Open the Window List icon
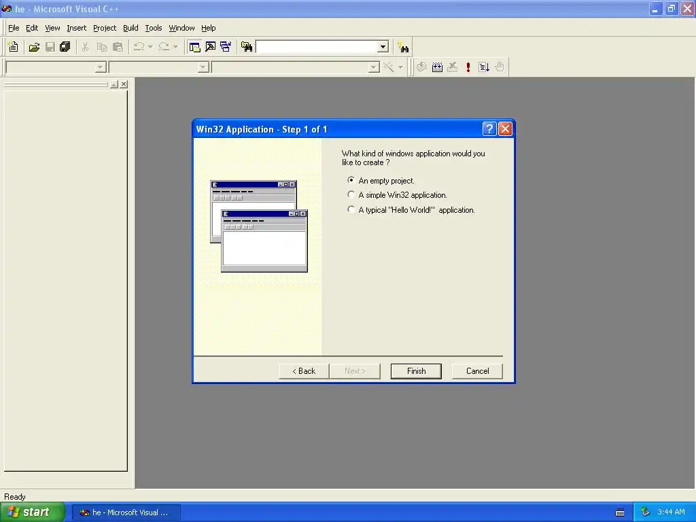Image resolution: width=696 pixels, height=522 pixels. [226, 47]
